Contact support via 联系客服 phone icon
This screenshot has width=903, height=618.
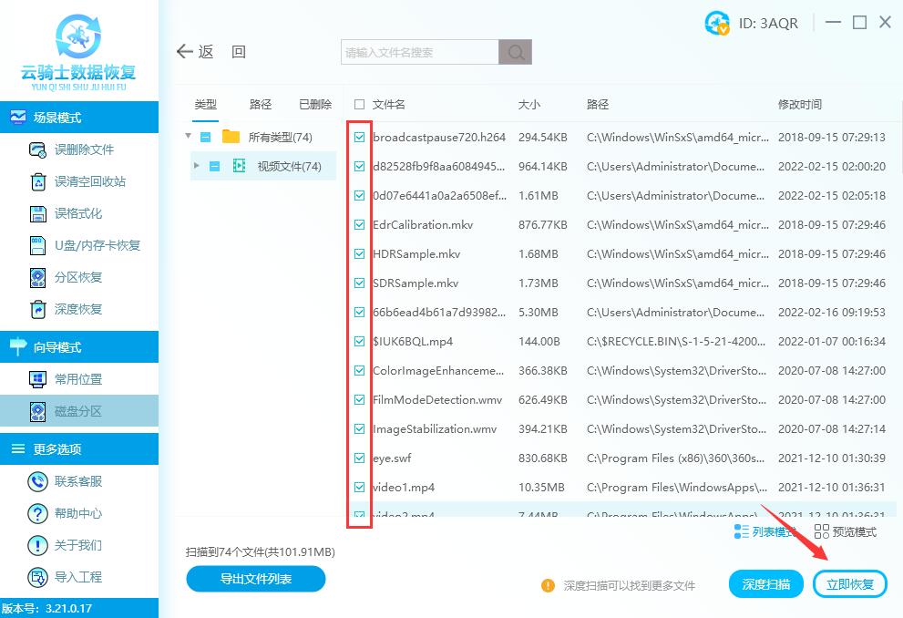tap(37, 481)
